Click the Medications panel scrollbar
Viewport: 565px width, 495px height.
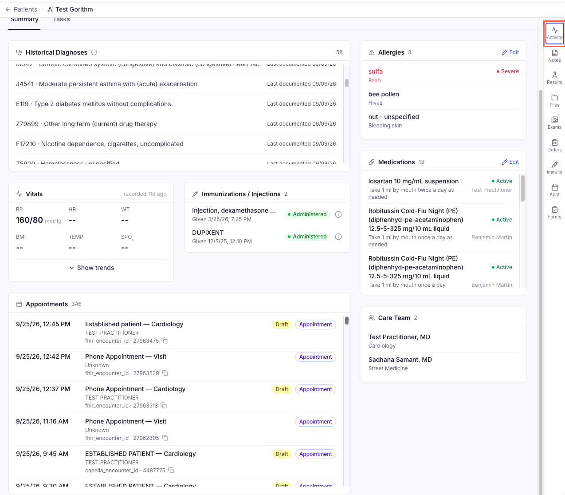pos(523,188)
